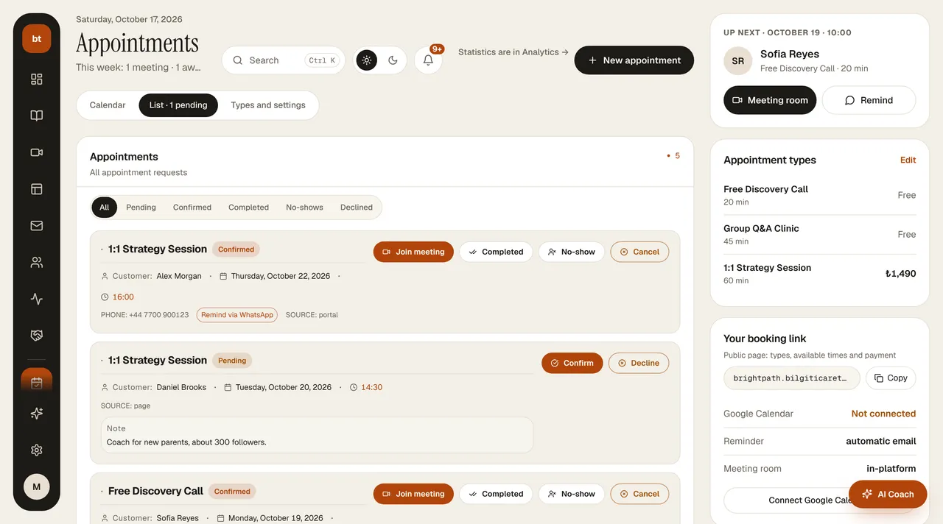Cancel Alex Morgan's Strategy Session

[639, 252]
